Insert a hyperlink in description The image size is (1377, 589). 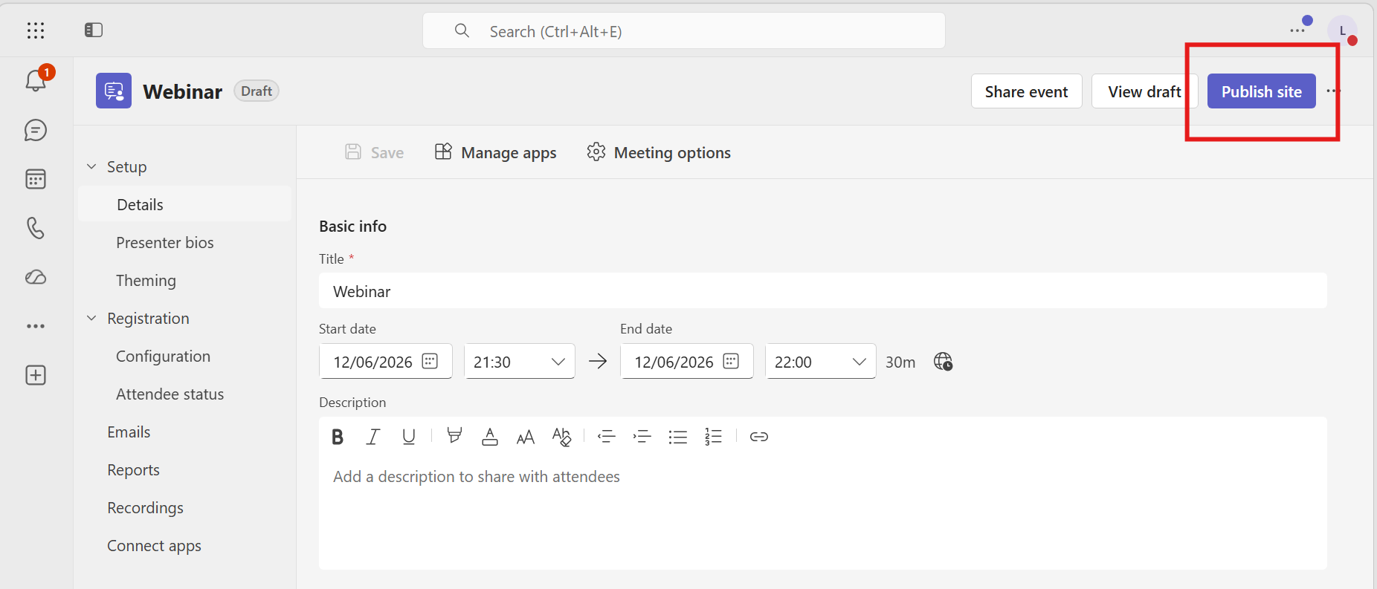click(x=759, y=437)
